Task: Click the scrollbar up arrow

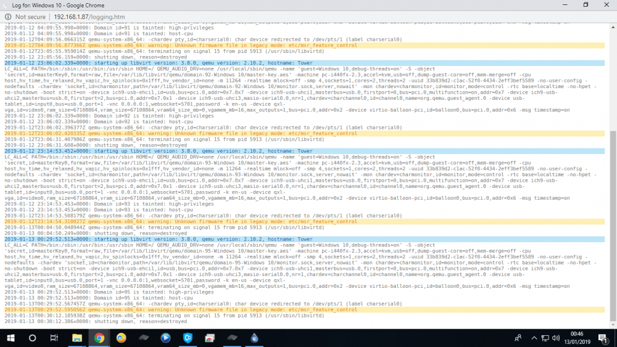Action: coord(613,27)
